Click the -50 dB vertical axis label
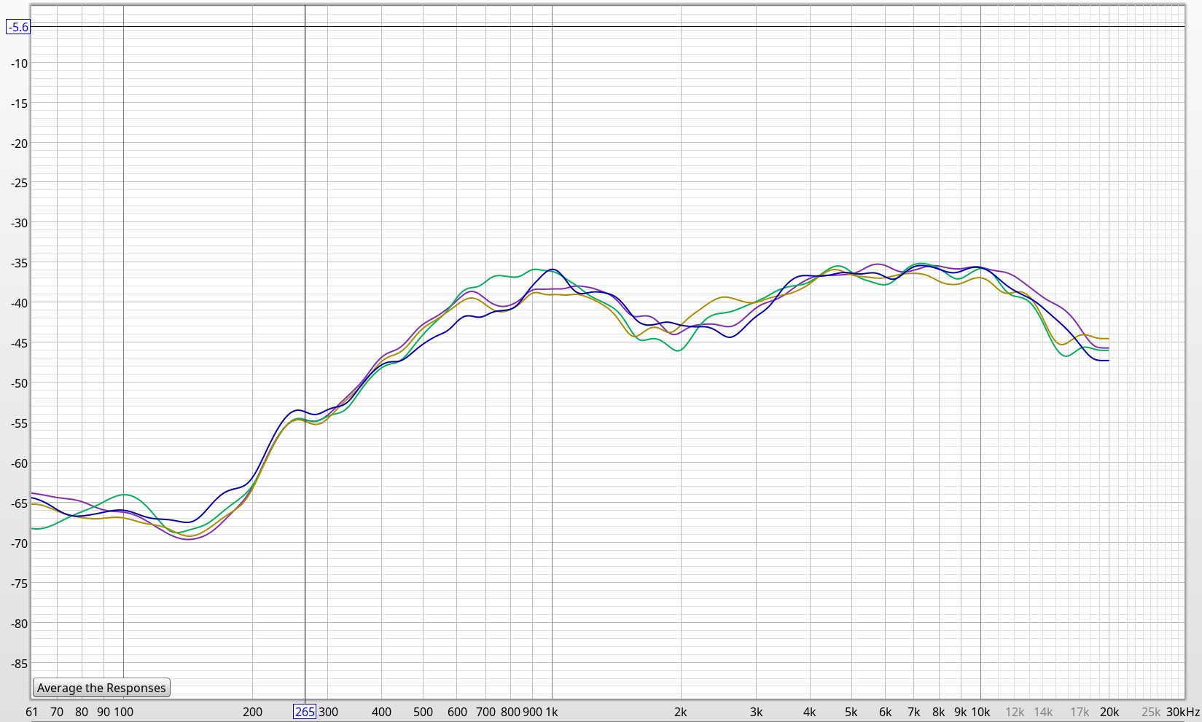1202x722 pixels. tap(20, 383)
